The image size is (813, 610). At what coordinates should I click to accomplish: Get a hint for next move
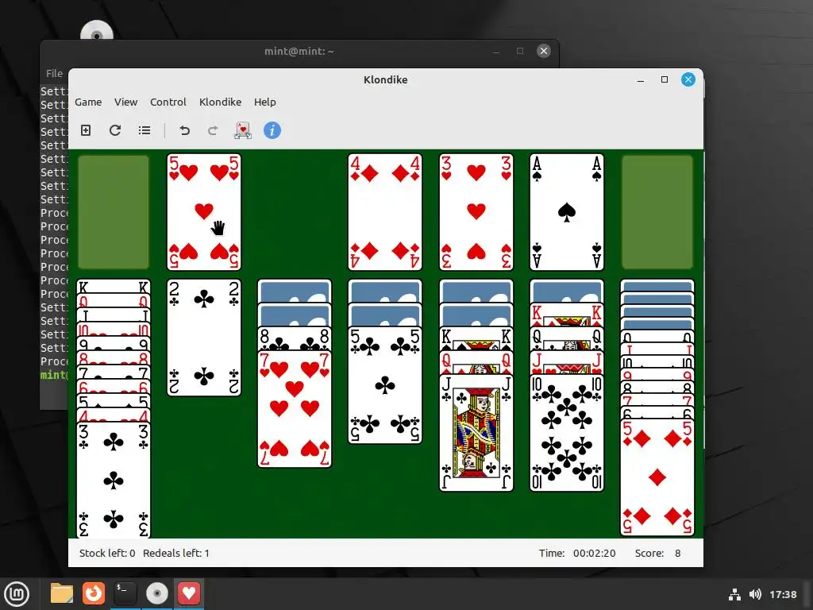243,130
